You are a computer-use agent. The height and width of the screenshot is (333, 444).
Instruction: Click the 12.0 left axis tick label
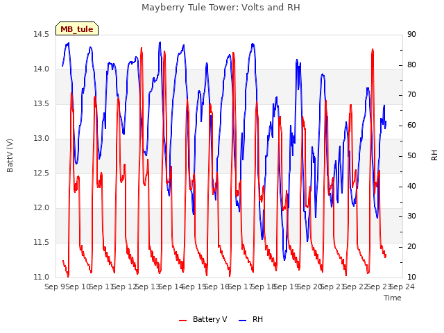coord(42,208)
